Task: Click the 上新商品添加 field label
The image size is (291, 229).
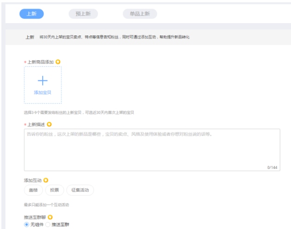Action: click(40, 62)
